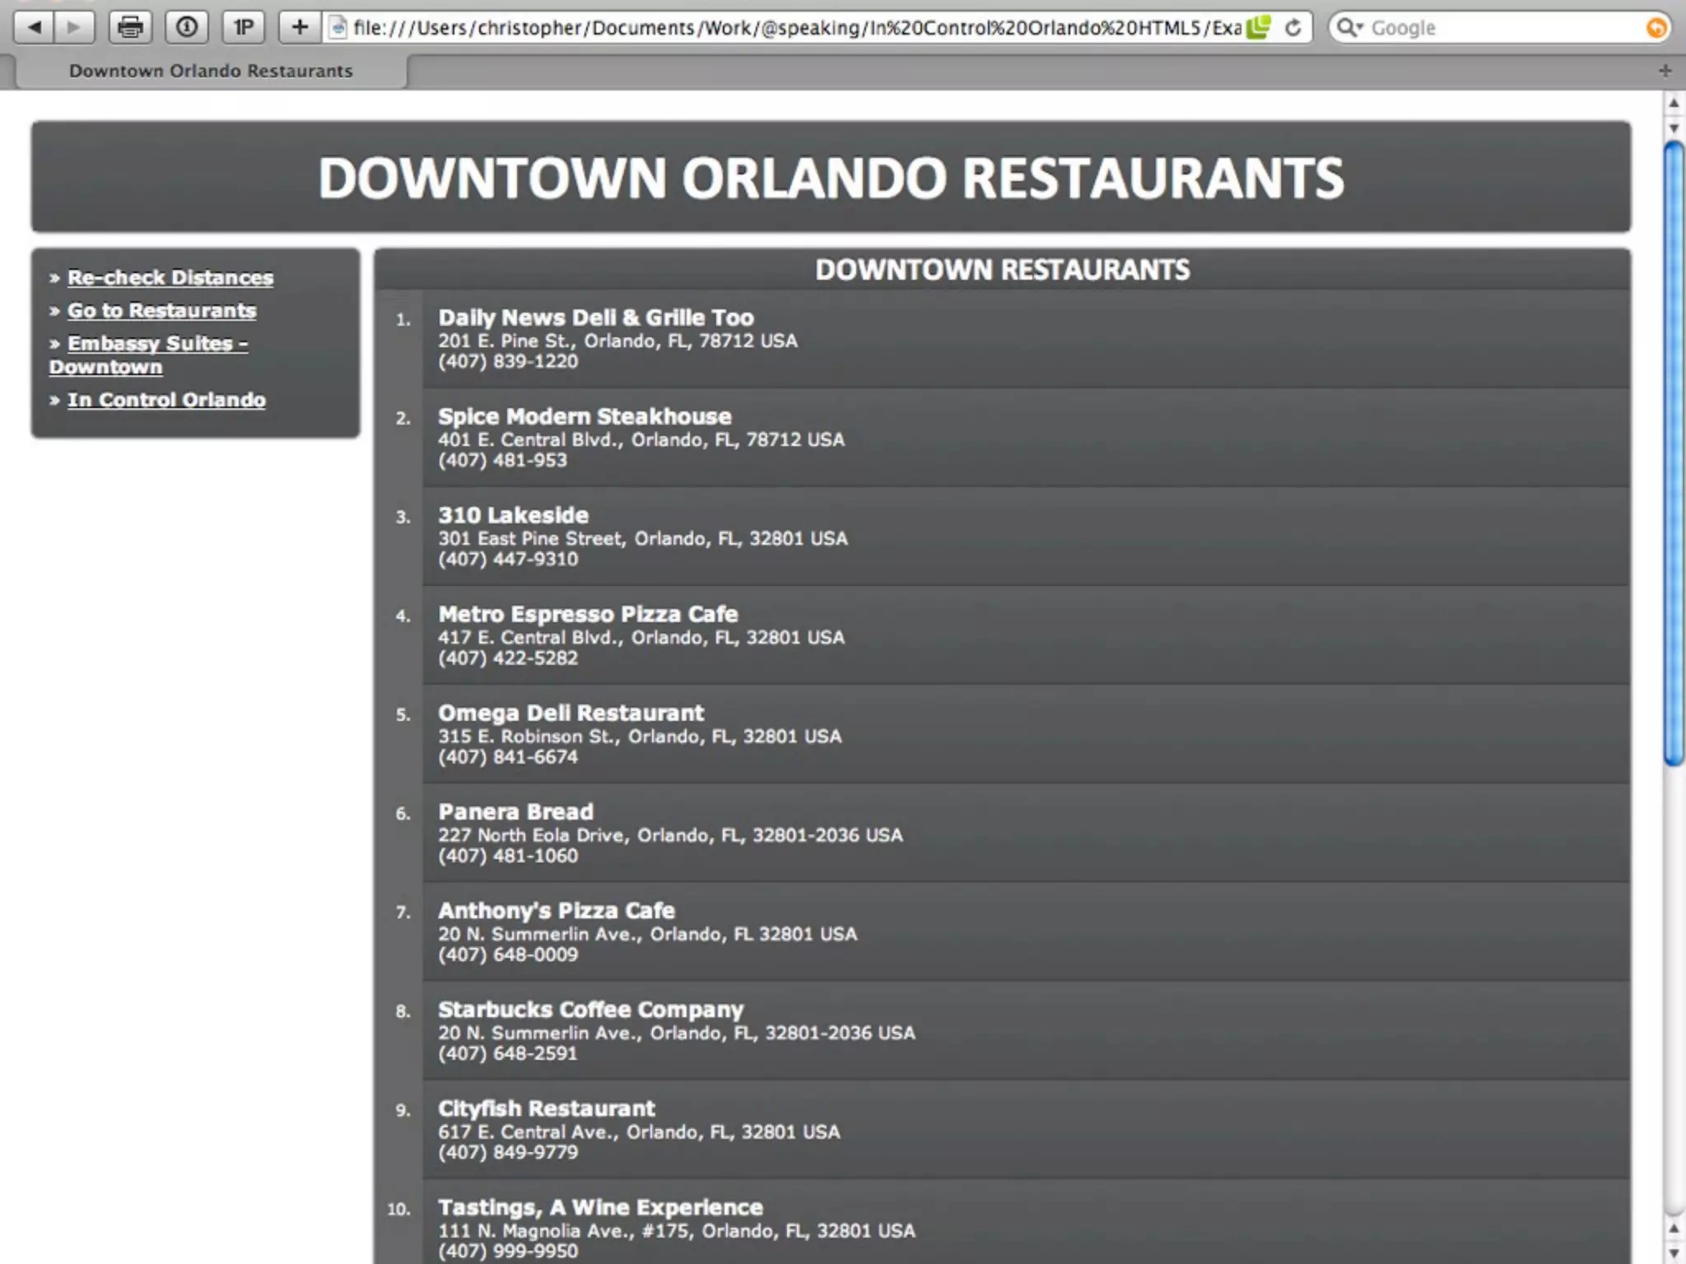Click the In Control Orlando link
Image resolution: width=1686 pixels, height=1264 pixels.
click(x=166, y=400)
